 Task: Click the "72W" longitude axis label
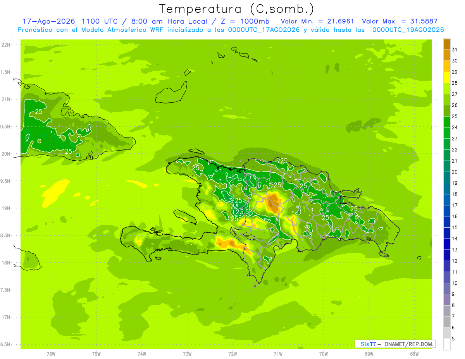[x=232, y=354]
